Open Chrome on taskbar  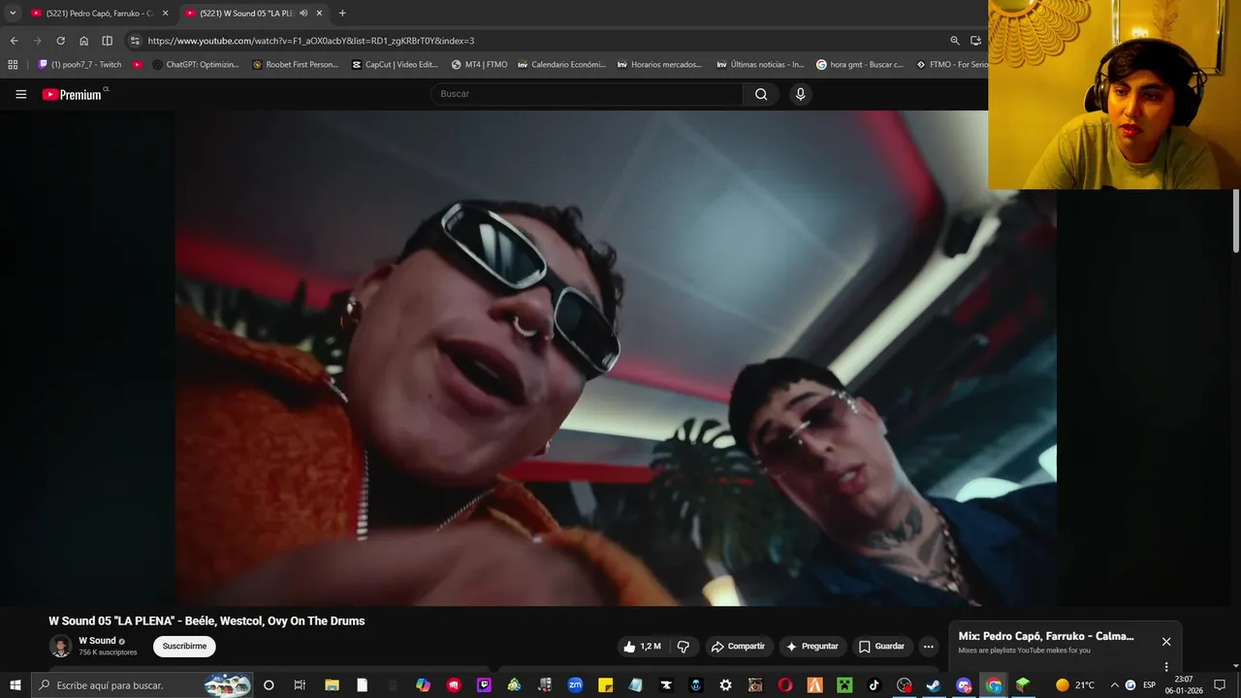994,685
